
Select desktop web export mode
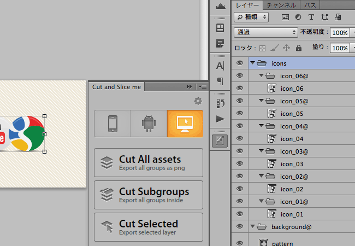[x=185, y=124]
